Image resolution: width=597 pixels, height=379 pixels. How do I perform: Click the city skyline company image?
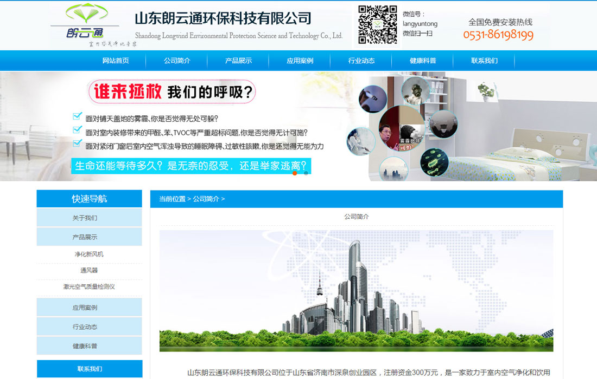tap(357, 291)
